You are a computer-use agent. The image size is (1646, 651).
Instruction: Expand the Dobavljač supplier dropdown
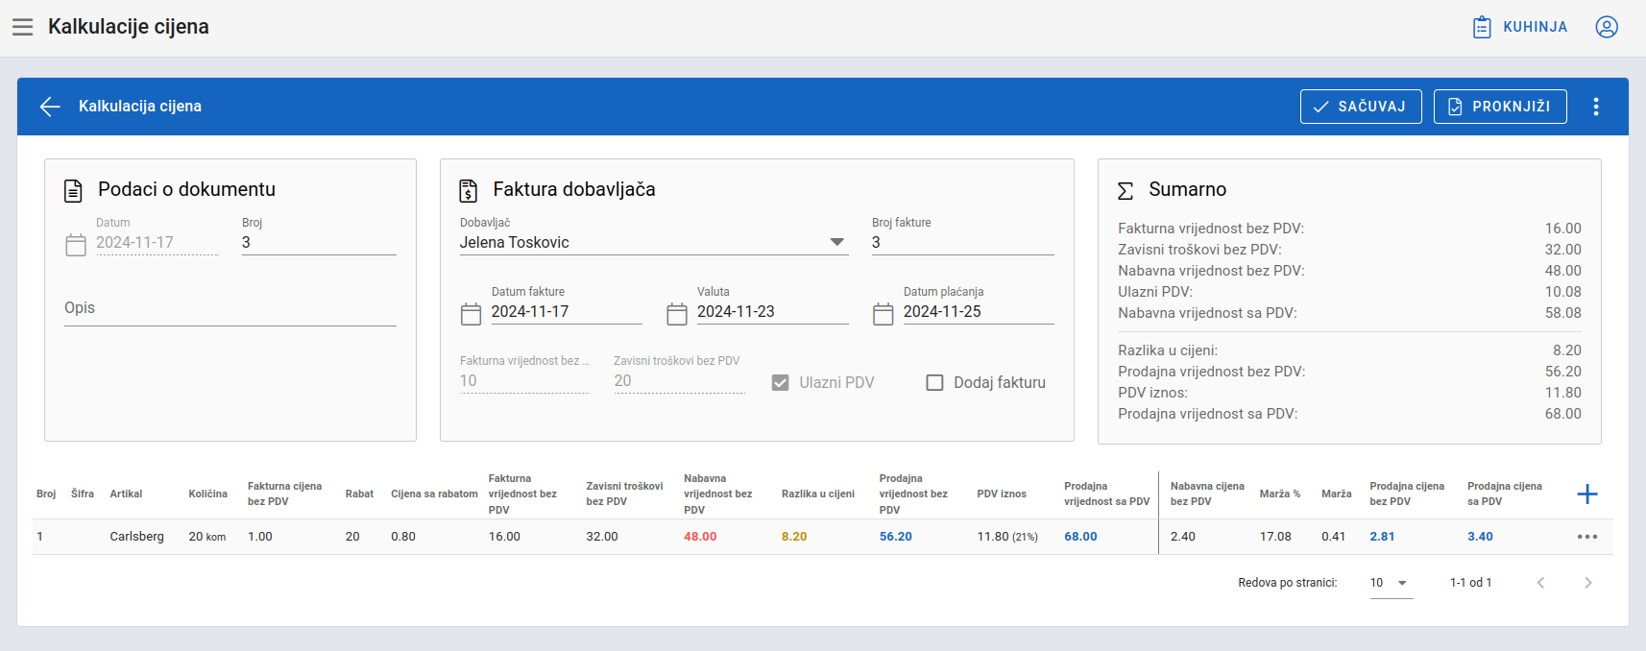point(837,242)
